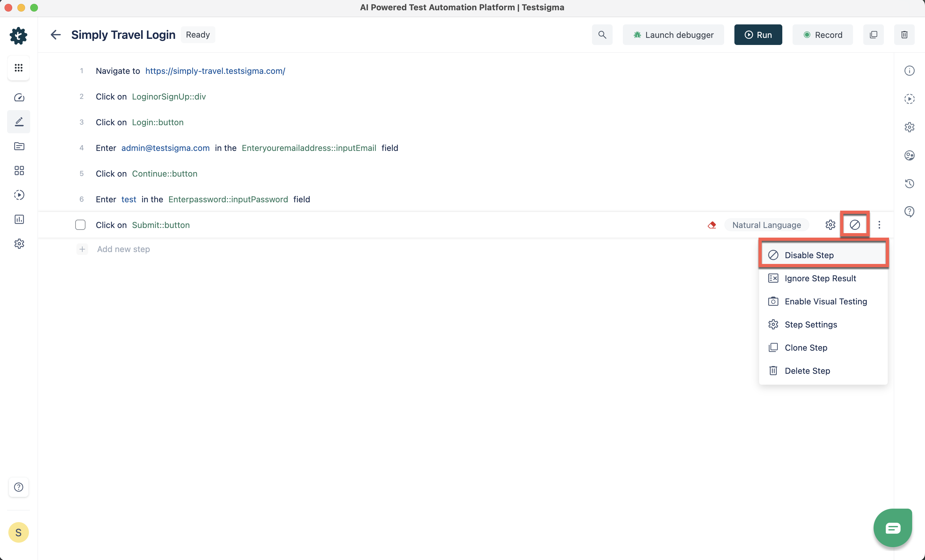Open the history clock icon in right panel

(x=909, y=183)
